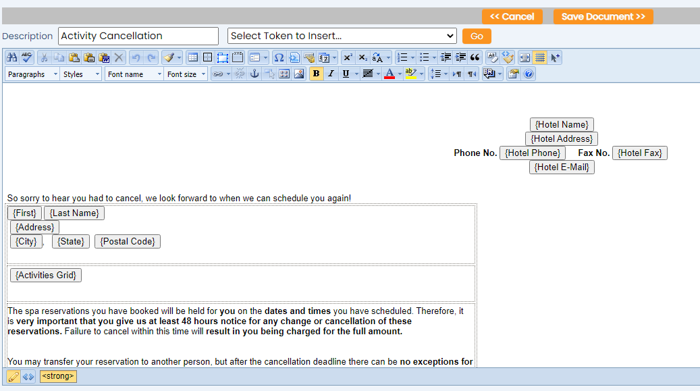The width and height of the screenshot is (700, 391).
Task: Undo the last edit
Action: pyautogui.click(x=136, y=57)
